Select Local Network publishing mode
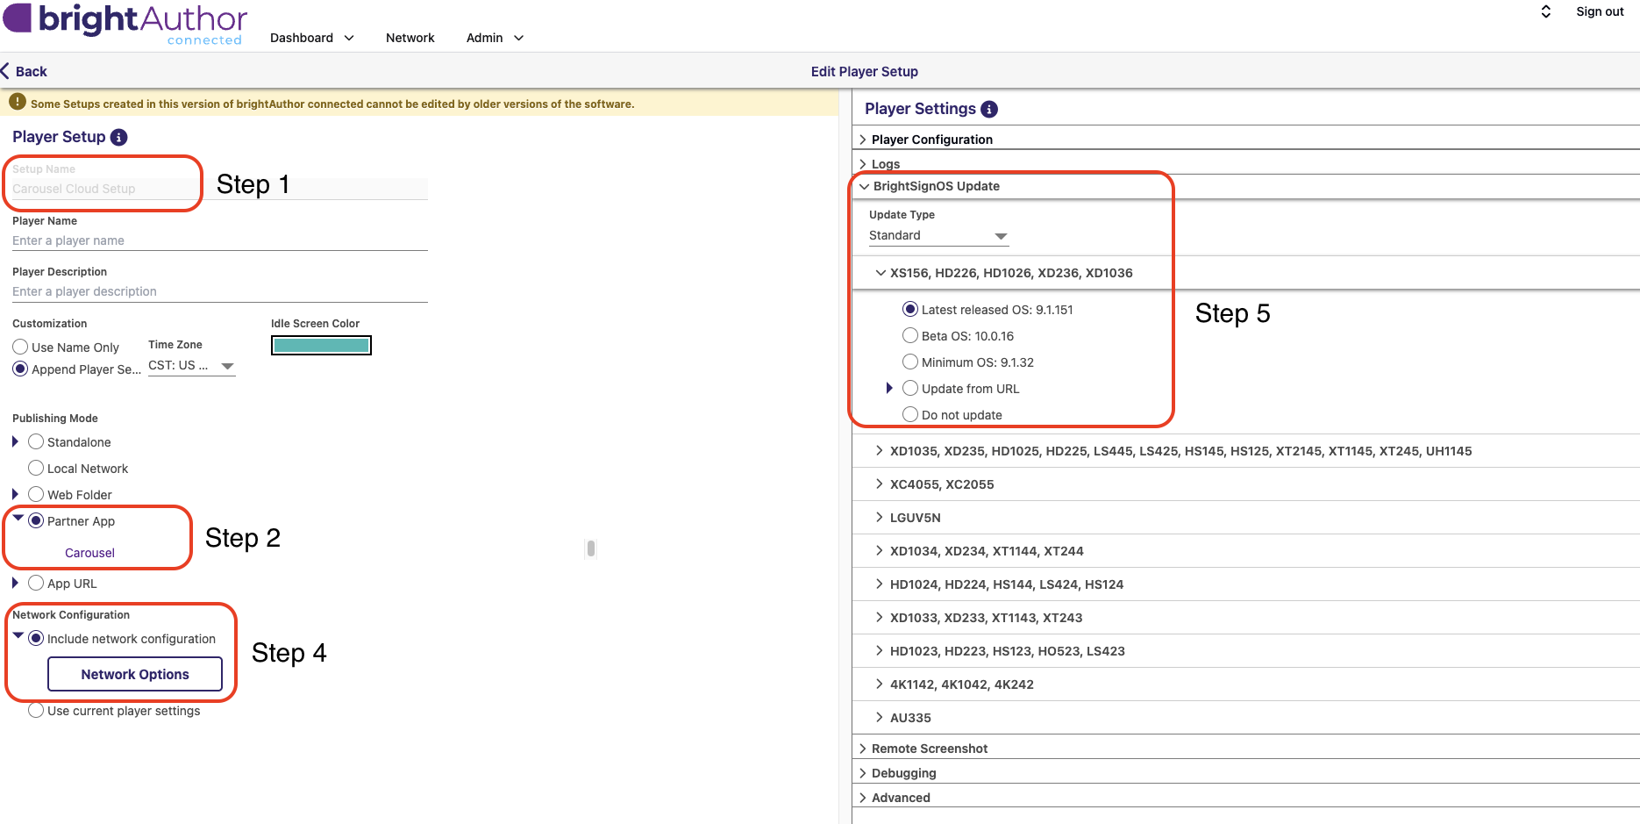The image size is (1640, 824). 36,468
